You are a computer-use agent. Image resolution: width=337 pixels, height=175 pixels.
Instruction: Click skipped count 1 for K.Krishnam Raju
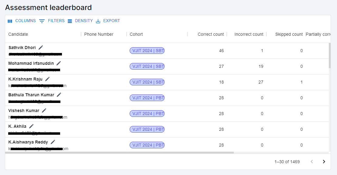(301, 82)
